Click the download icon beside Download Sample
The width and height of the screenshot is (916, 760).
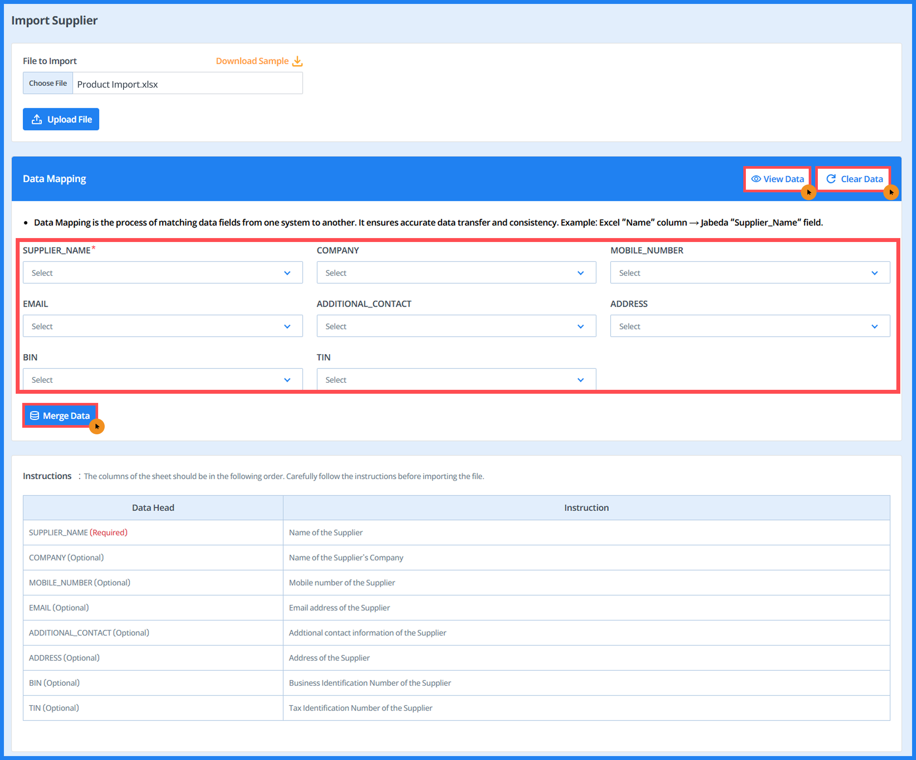[x=297, y=61]
